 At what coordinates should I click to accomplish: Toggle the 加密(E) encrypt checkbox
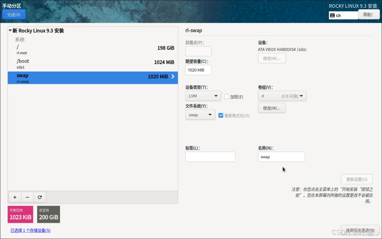coord(227,97)
